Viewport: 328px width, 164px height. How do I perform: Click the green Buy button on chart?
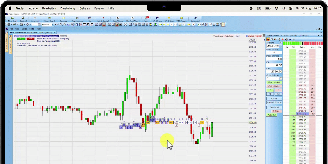(x=21, y=39)
